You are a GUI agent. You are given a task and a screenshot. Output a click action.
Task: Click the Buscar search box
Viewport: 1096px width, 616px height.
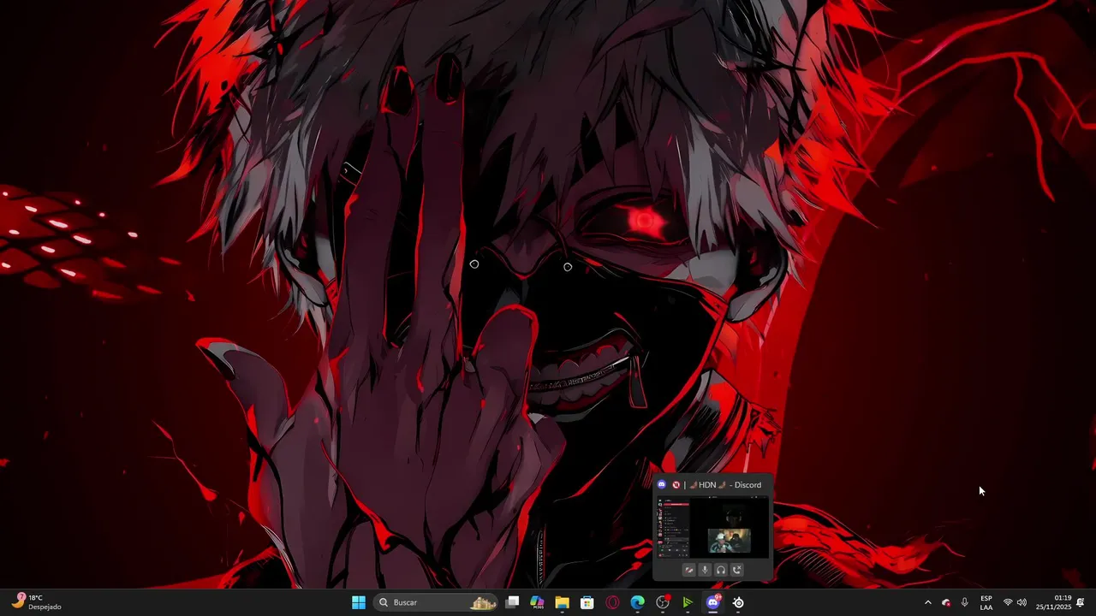coord(437,602)
